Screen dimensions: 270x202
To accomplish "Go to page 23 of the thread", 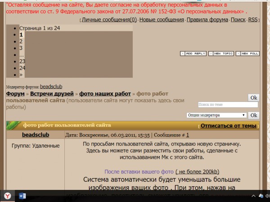I will tap(22, 61).
